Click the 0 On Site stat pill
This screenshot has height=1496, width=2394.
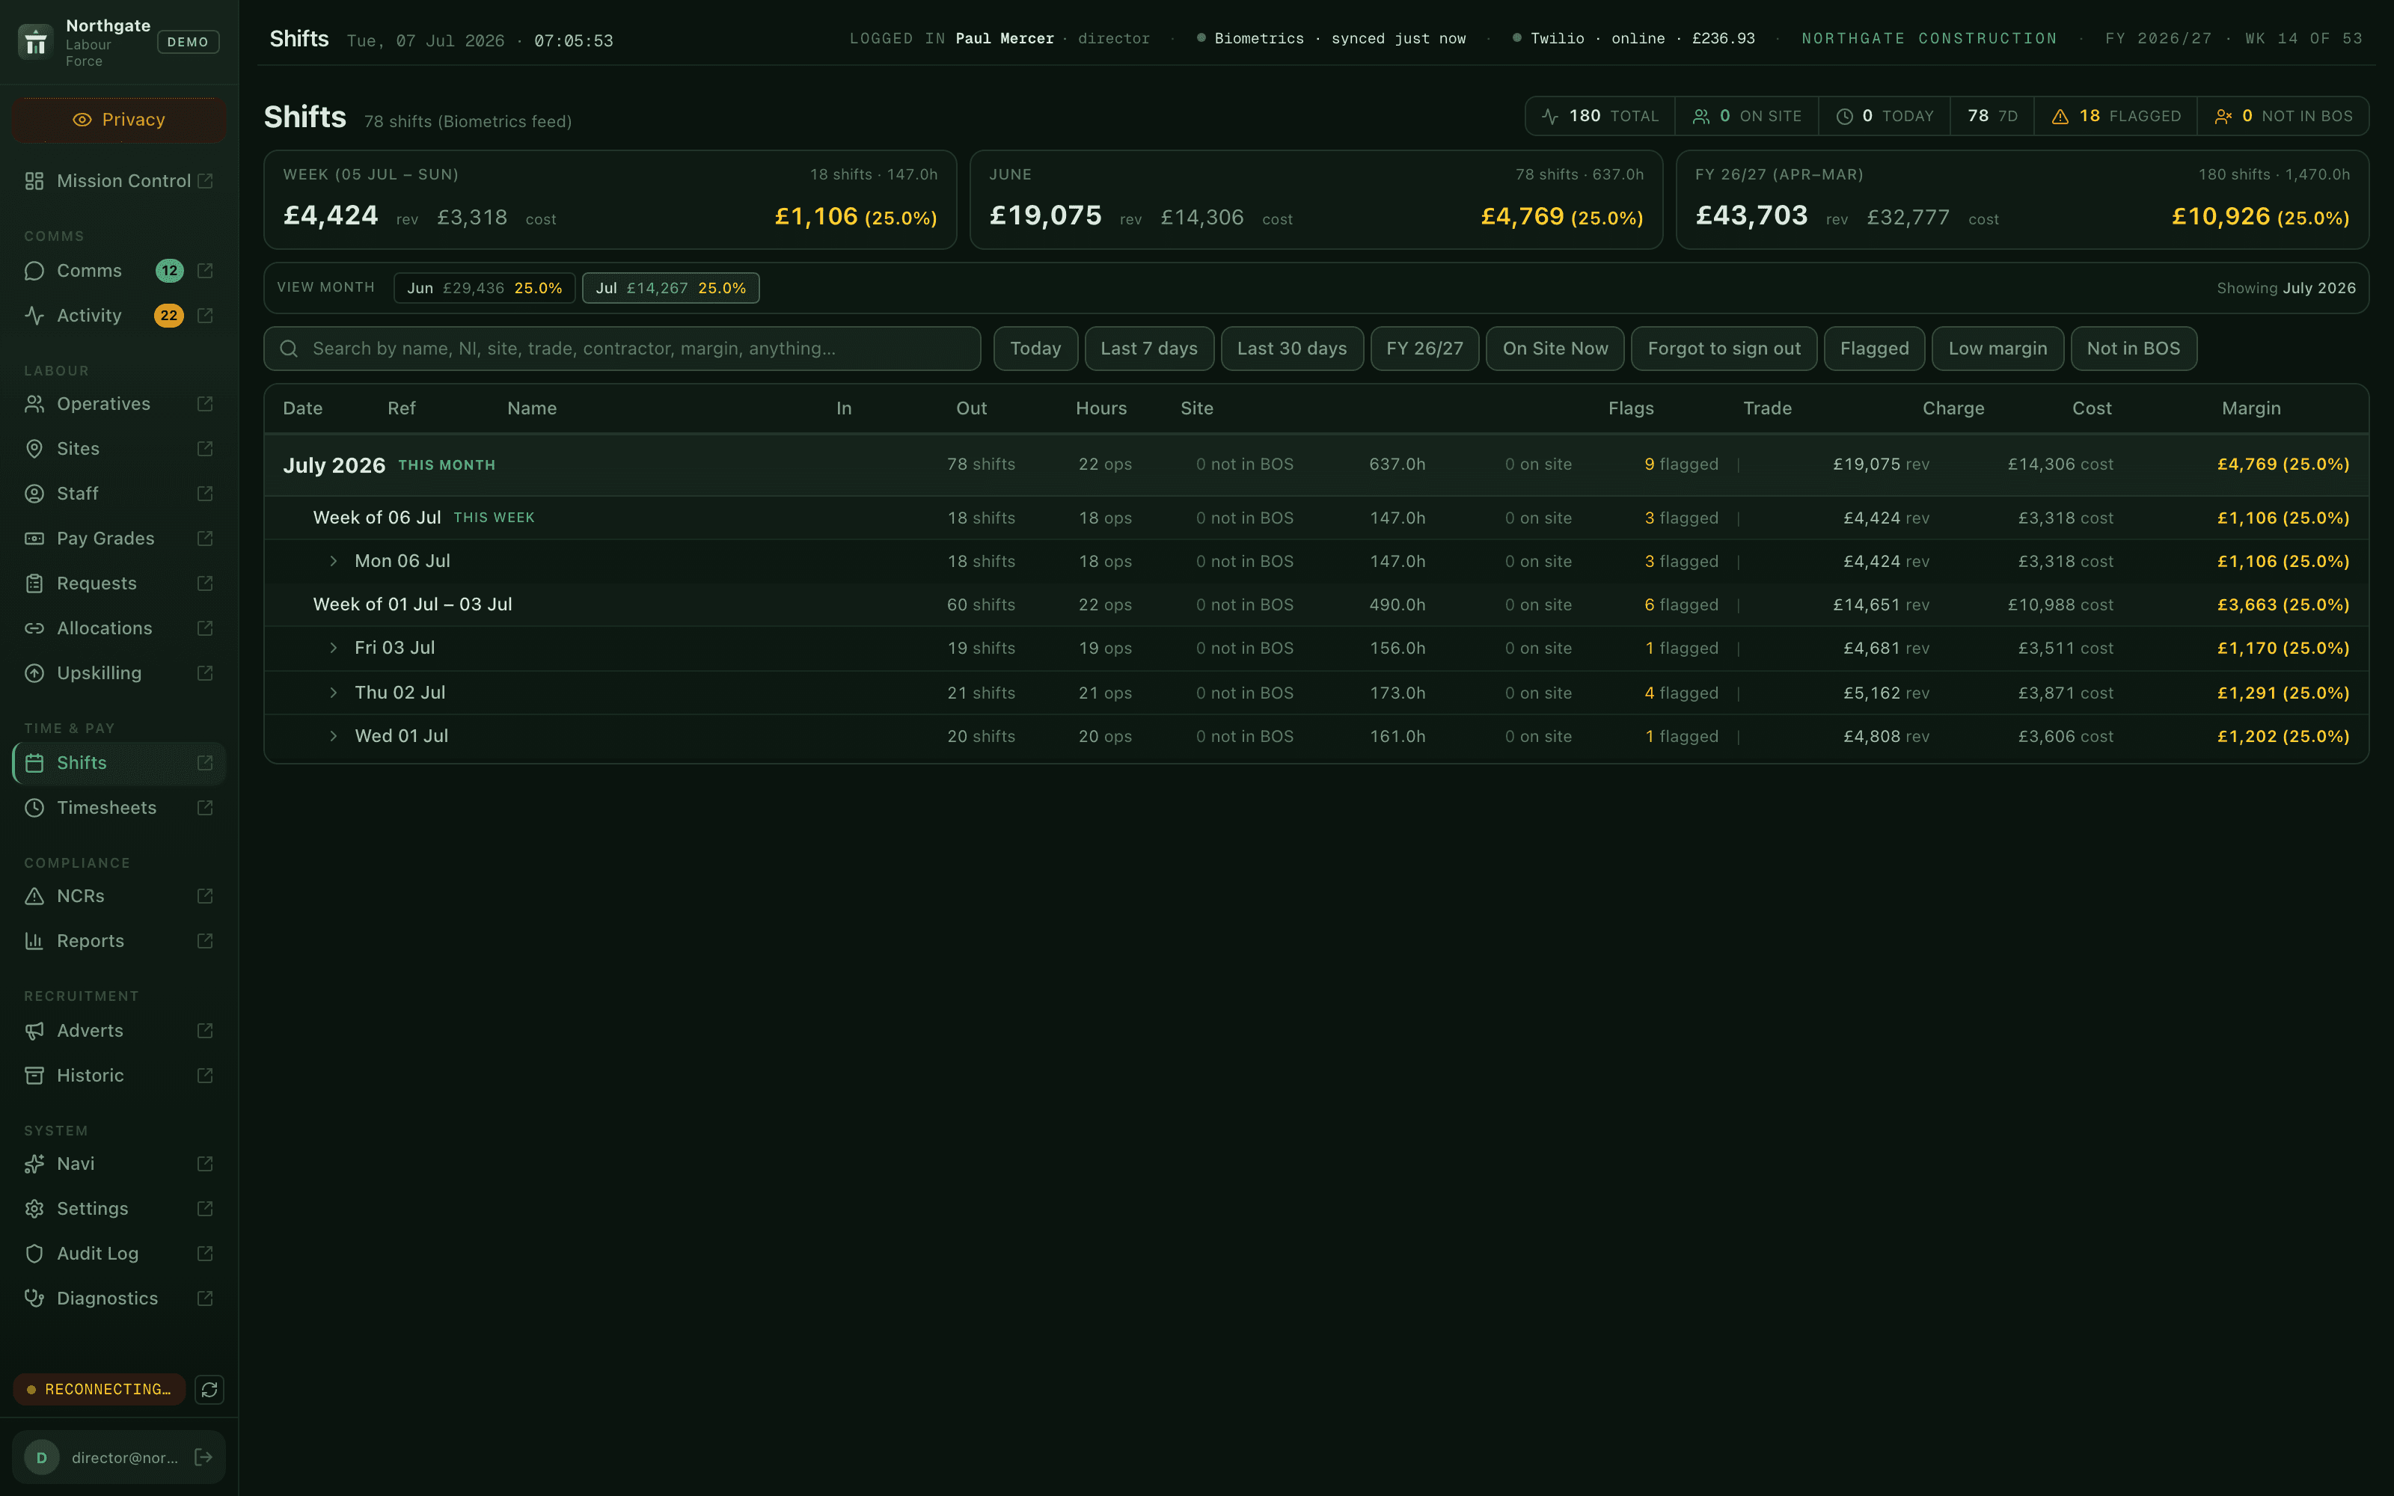[1747, 117]
